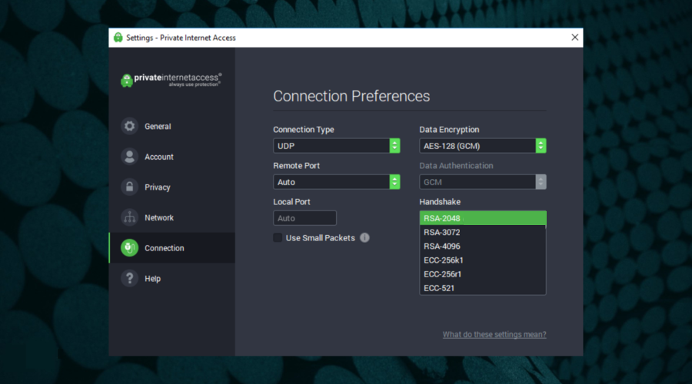Go to the Account settings page
This screenshot has width=692, height=384.
171,157
